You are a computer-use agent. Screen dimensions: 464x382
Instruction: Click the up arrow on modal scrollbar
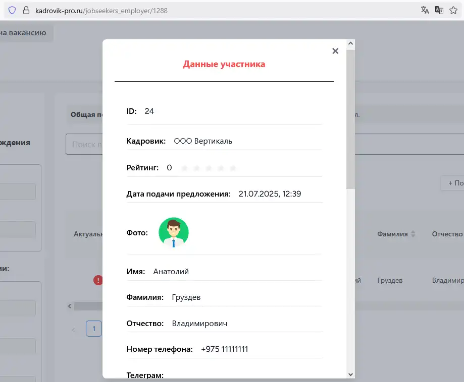click(351, 44)
